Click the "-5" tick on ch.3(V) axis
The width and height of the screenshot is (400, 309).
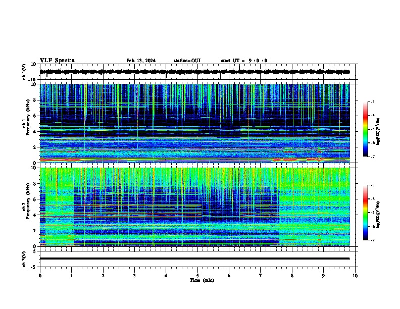(34, 267)
